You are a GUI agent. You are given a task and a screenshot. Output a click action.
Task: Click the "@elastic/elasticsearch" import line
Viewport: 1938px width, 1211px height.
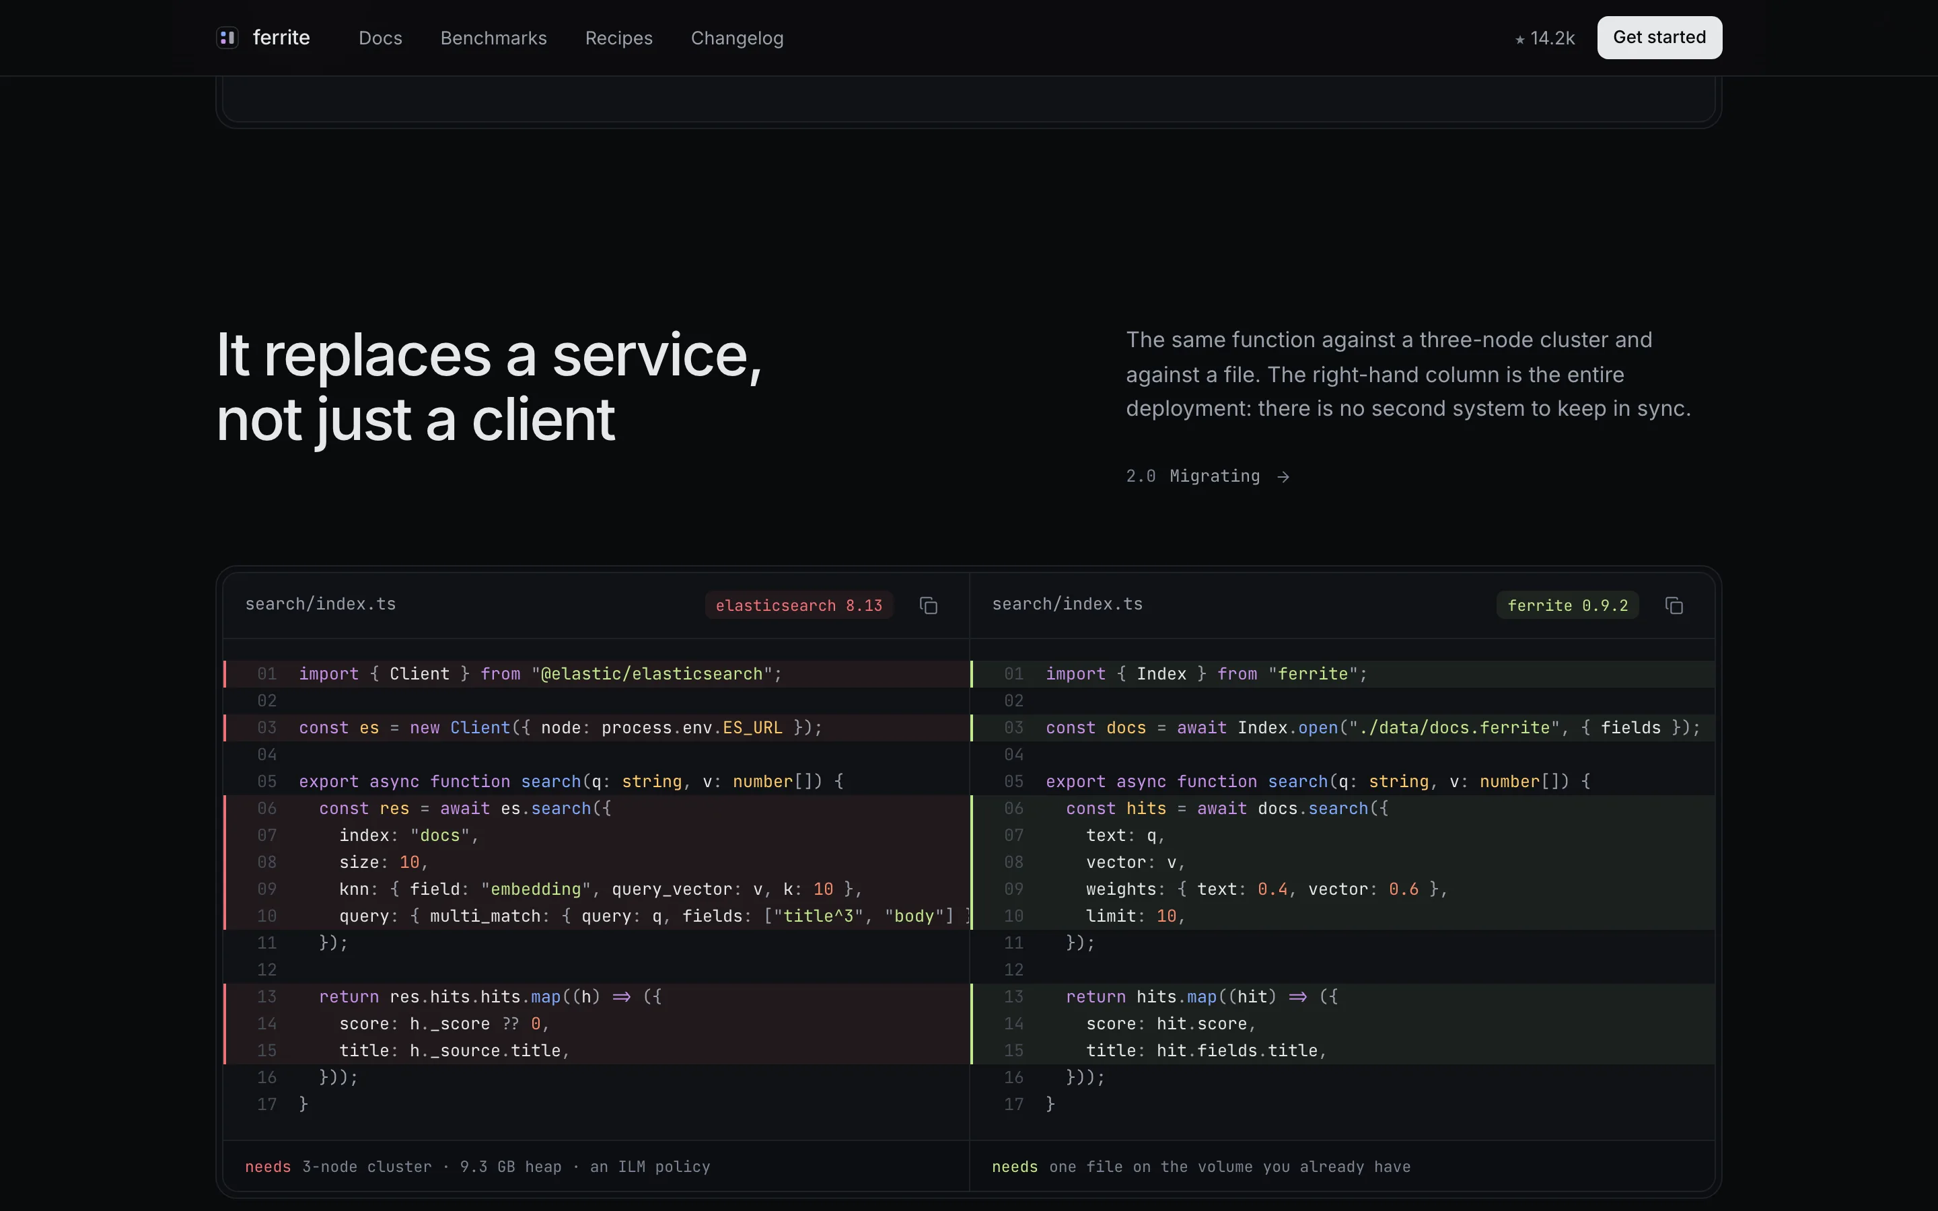point(597,674)
